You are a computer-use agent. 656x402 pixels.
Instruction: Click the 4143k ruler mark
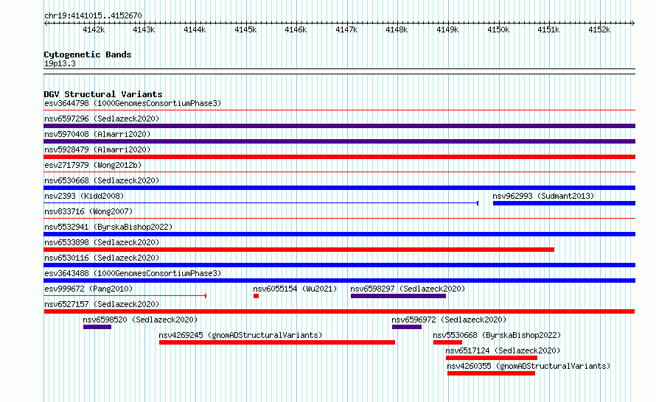pos(144,29)
